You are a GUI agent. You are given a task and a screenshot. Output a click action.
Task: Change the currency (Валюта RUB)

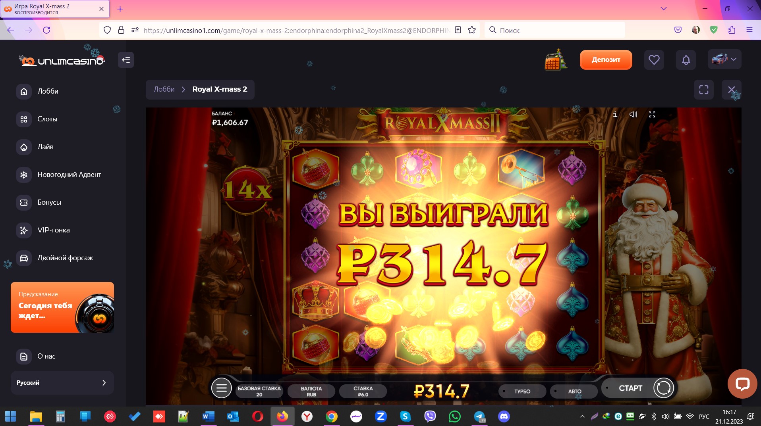coord(311,391)
